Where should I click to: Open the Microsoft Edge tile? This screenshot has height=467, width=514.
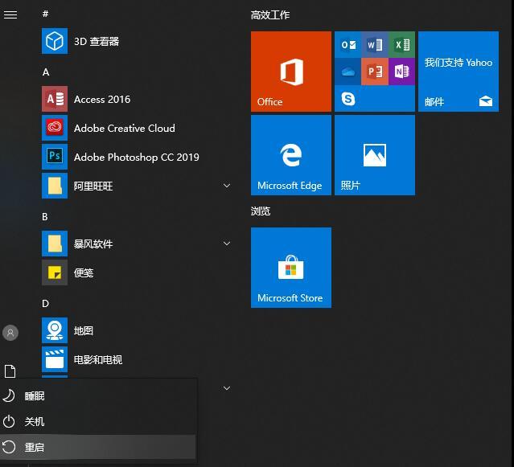tap(290, 155)
